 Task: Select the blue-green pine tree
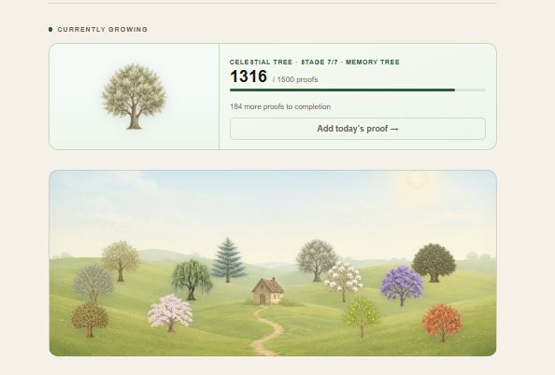tap(228, 259)
